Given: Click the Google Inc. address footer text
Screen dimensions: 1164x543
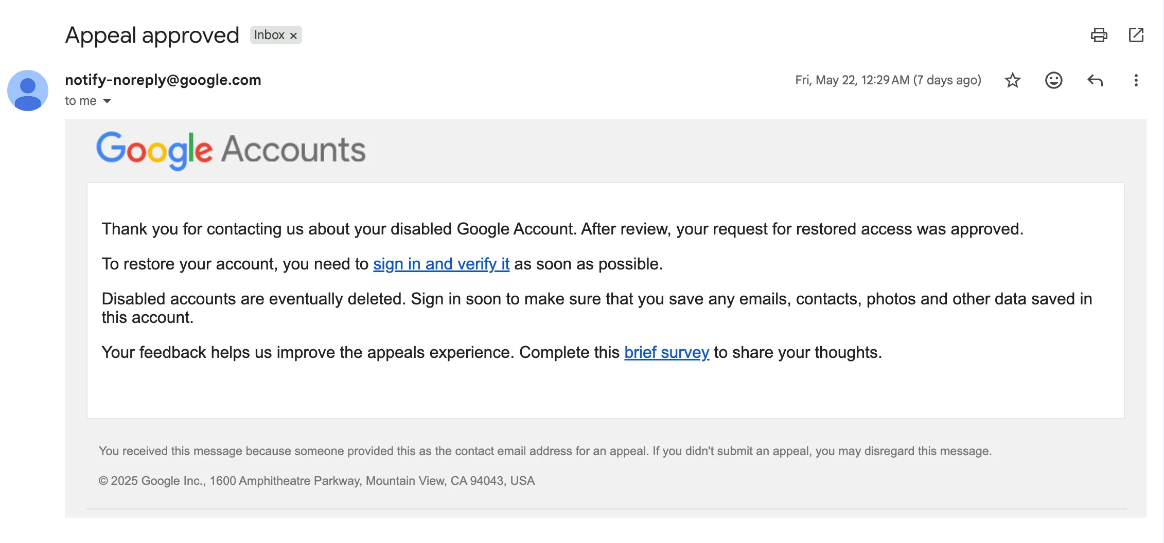Looking at the screenshot, I should (x=316, y=481).
